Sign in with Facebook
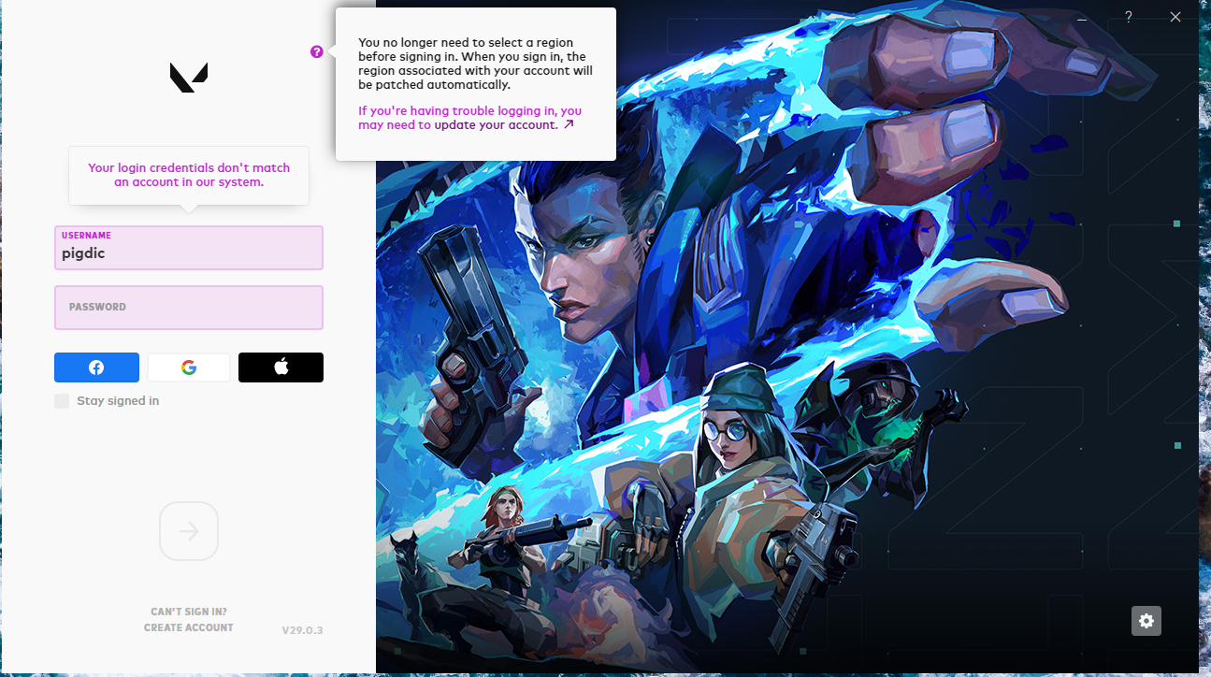The width and height of the screenshot is (1211, 677). coord(96,367)
